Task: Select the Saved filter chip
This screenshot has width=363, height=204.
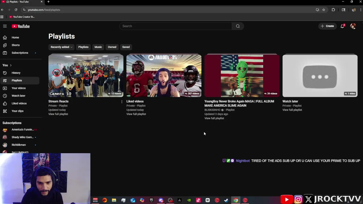Action: tap(126, 47)
